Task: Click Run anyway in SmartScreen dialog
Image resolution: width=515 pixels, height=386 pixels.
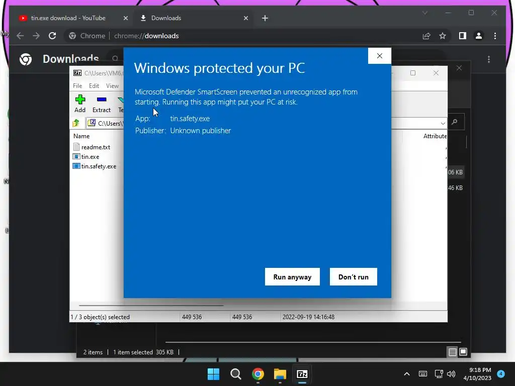Action: (x=292, y=277)
